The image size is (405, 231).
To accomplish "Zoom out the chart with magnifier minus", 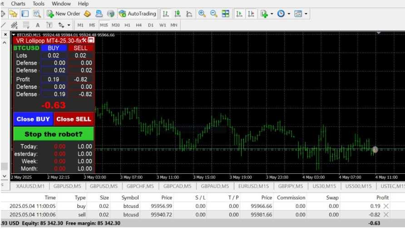I will pyautogui.click(x=213, y=14).
